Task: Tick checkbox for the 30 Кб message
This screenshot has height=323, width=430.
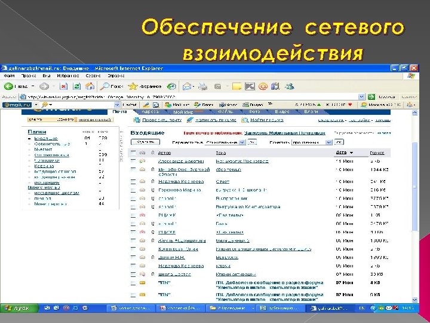Action: point(133,274)
